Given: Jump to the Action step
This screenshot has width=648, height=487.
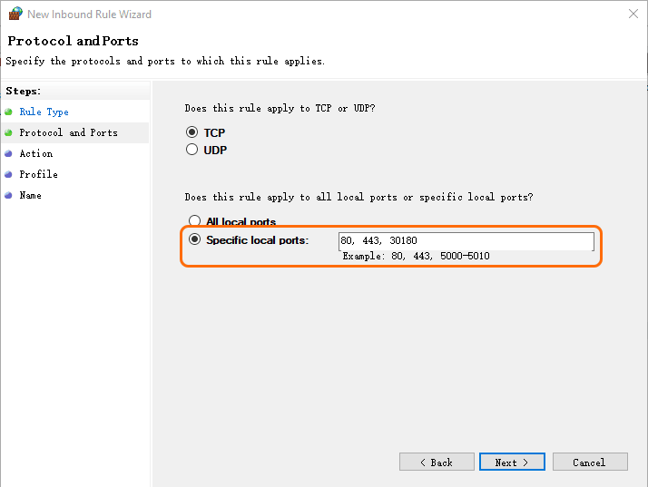Looking at the screenshot, I should [36, 153].
